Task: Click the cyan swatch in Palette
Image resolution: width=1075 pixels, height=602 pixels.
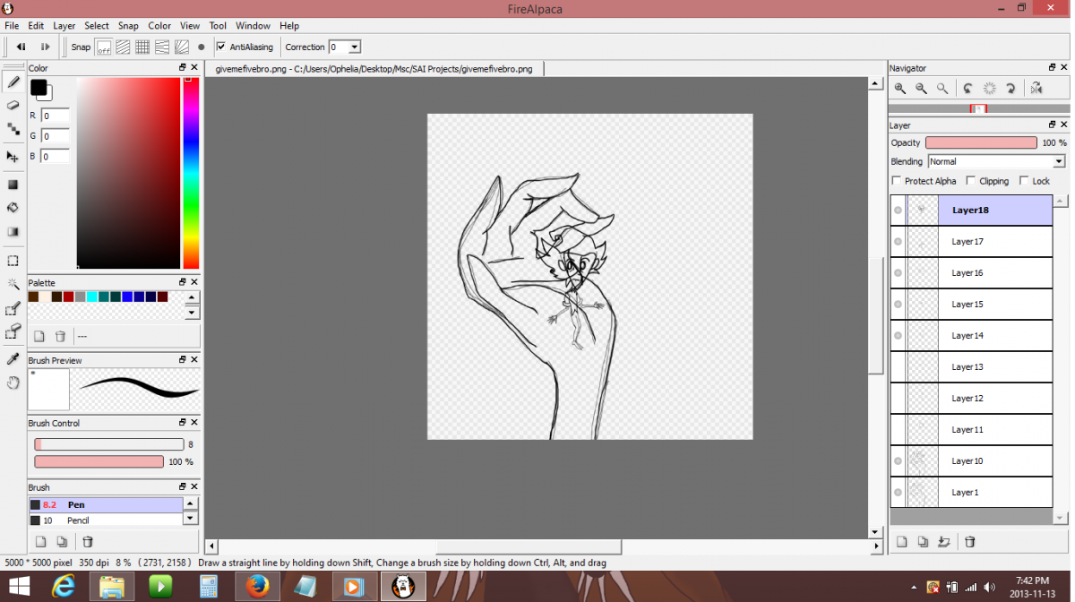Action: click(x=91, y=297)
